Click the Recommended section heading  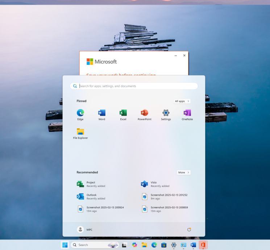click(87, 172)
